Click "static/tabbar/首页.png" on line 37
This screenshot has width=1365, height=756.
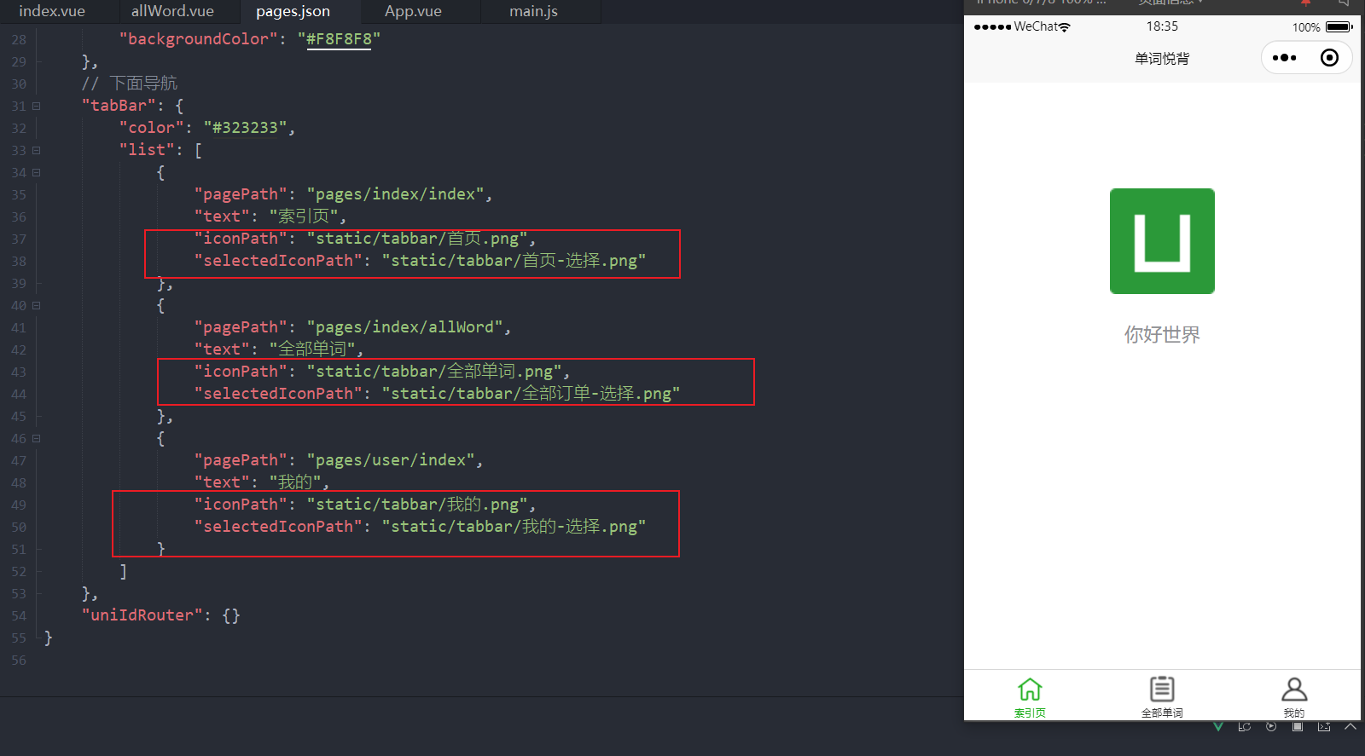[x=417, y=239]
